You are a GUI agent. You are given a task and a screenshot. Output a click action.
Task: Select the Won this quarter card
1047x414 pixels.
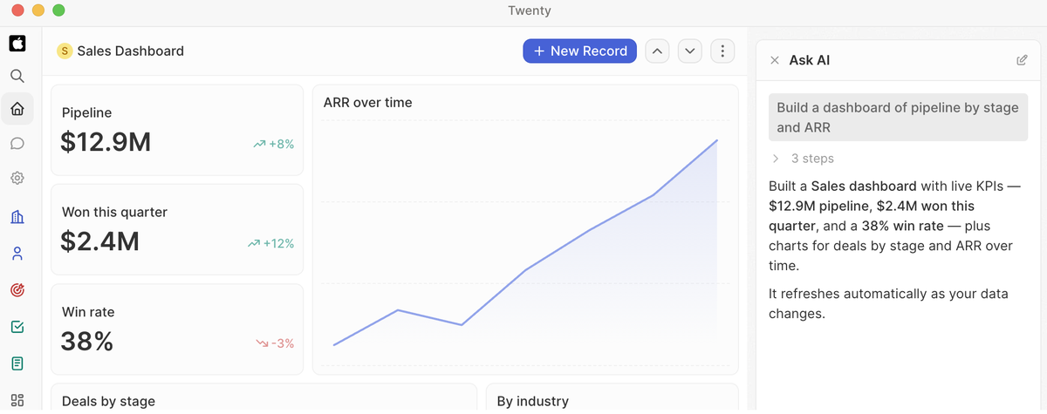(177, 231)
